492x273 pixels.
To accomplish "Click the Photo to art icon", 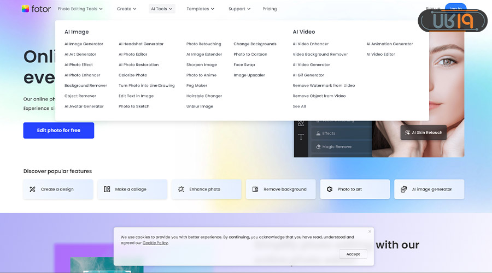I will 330,189.
